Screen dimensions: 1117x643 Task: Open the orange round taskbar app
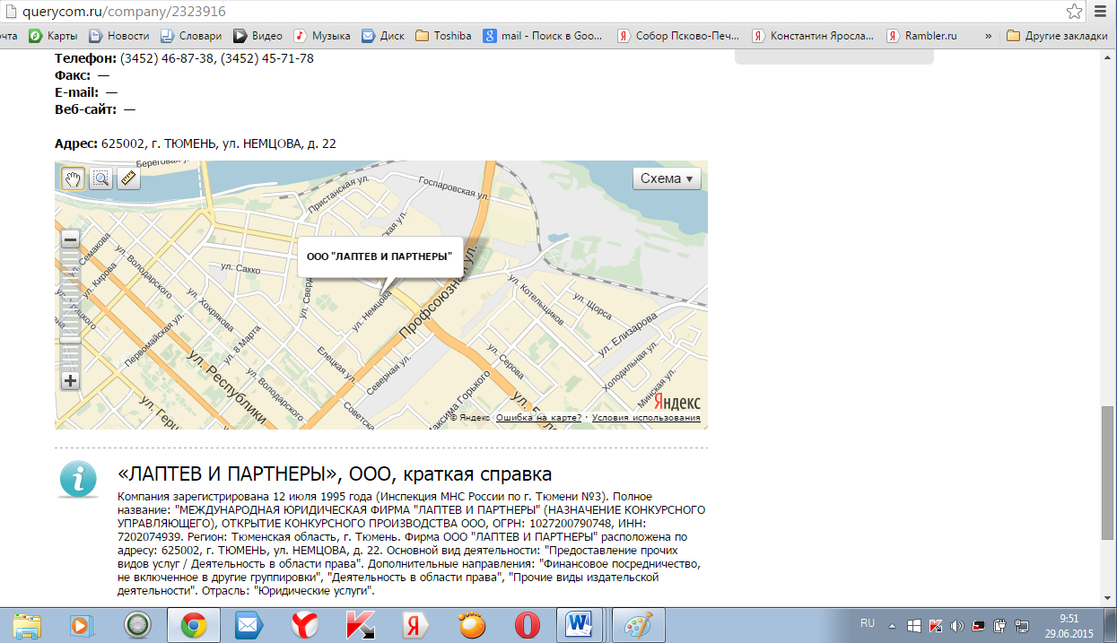point(471,624)
